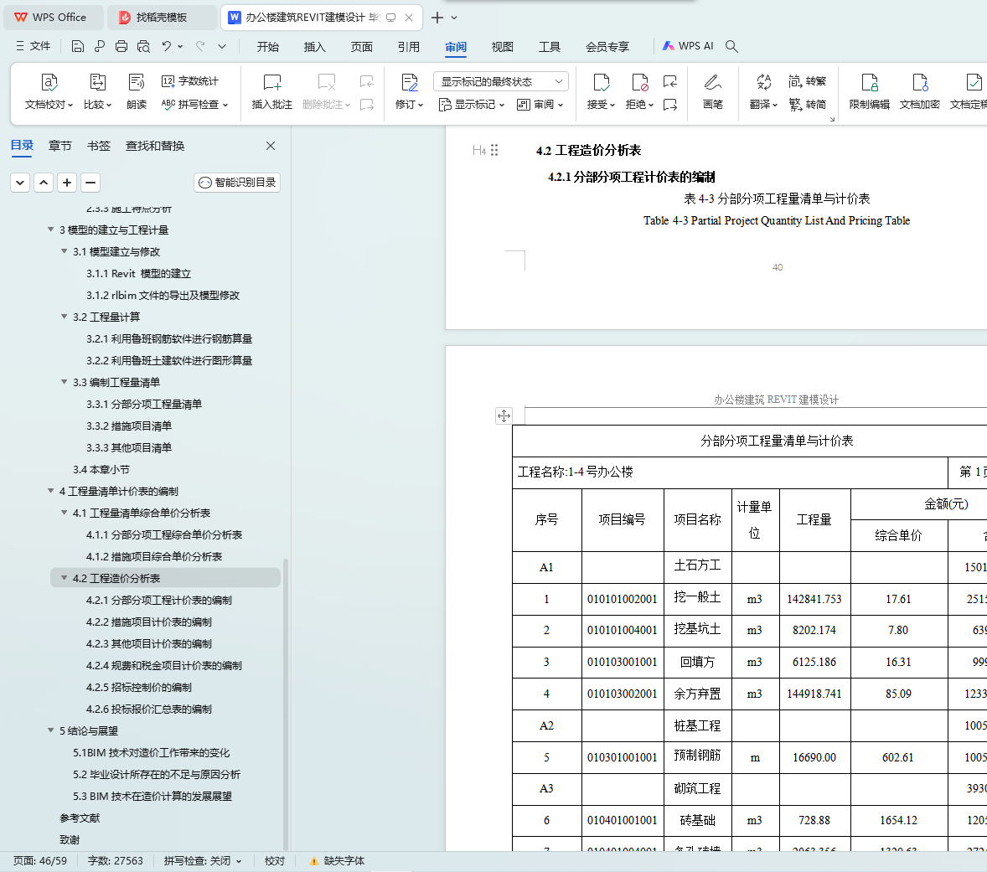The image size is (987, 872).
Task: Click the 字数: 27563 status bar entry
Action: click(x=115, y=860)
